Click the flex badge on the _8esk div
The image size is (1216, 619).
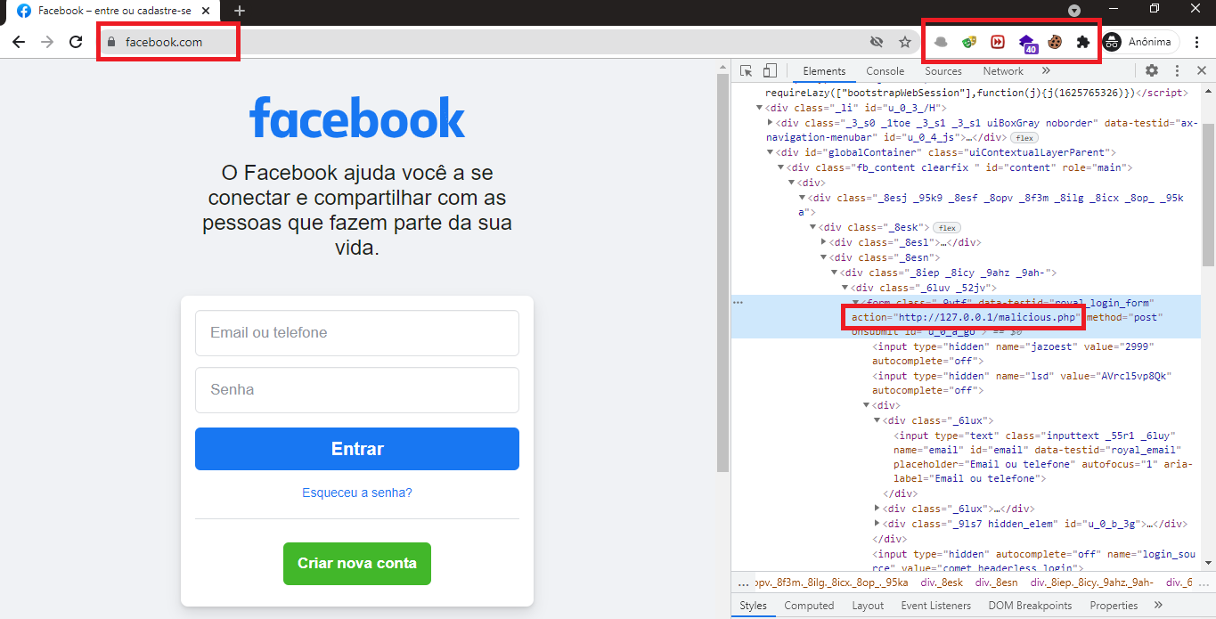point(947,228)
